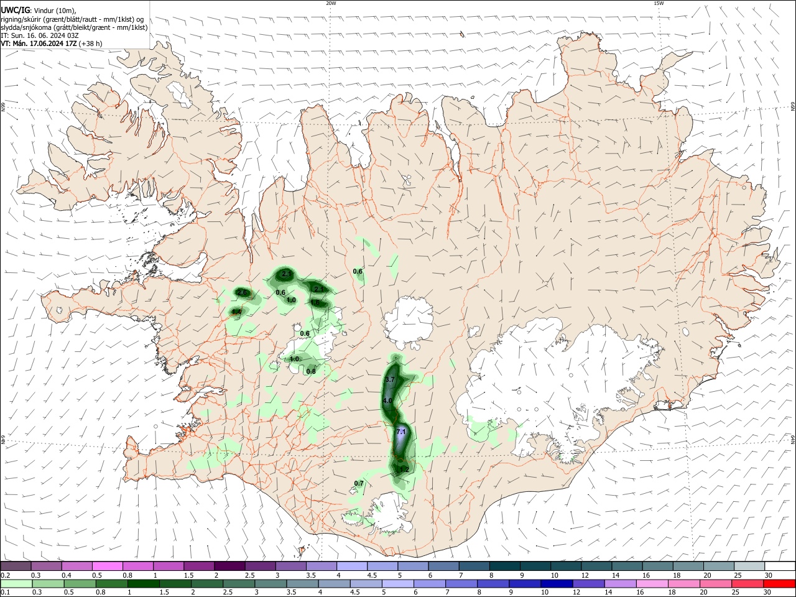Pick top-row legend swatch between 25 and 30
Screen dimensions: 796x597
[750, 566]
